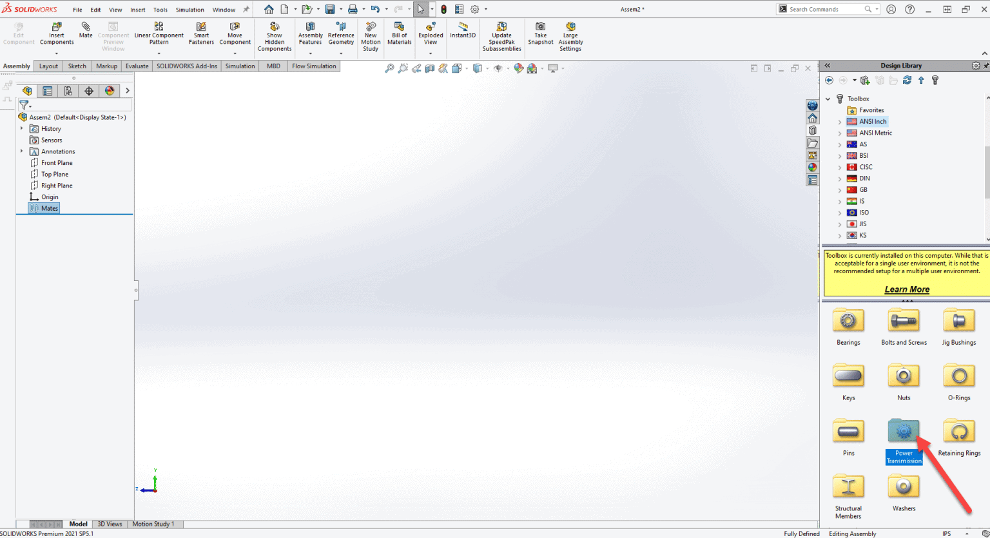Expand the ANSI Metric node
Image resolution: width=990 pixels, height=538 pixels.
839,133
